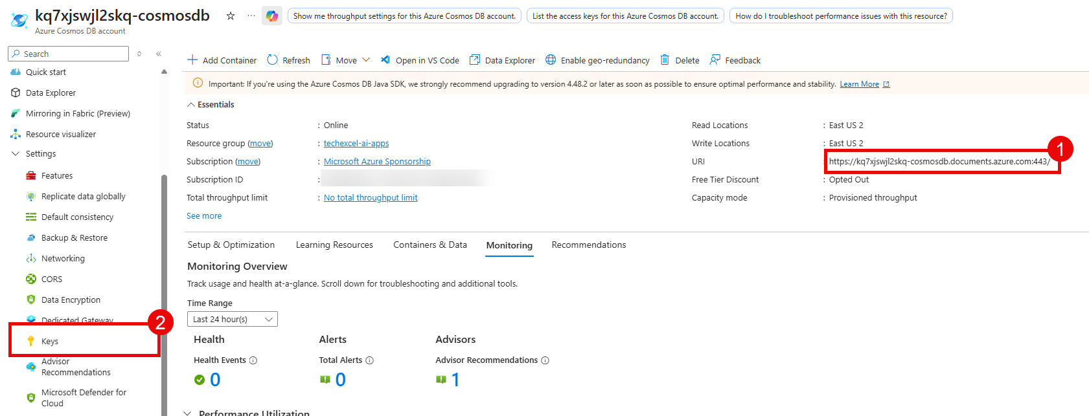Switch to Recommendations tab
The height and width of the screenshot is (416, 1089).
[589, 245]
